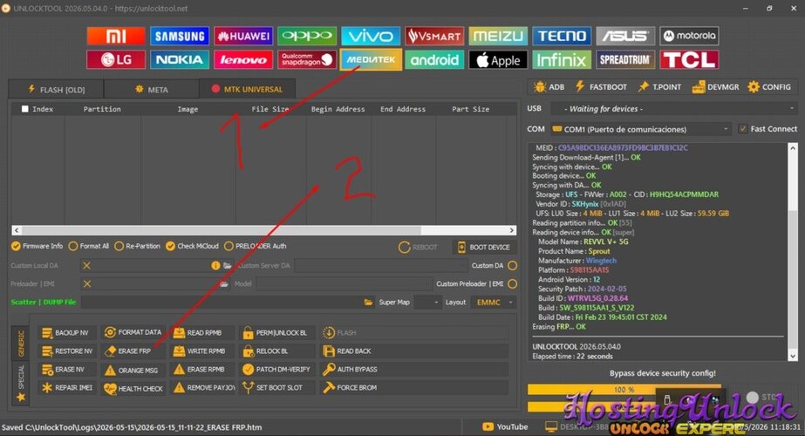Open the T.POINT tab
The image size is (805, 436).
click(x=659, y=87)
